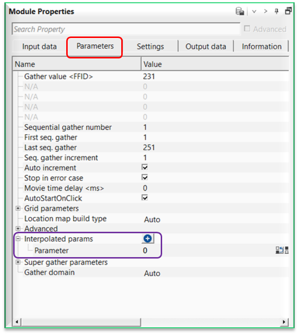Click the right chevron in the panel header

(265, 11)
